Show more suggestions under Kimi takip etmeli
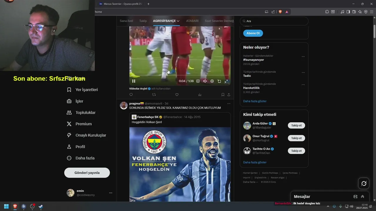The width and height of the screenshot is (376, 211). [255, 162]
